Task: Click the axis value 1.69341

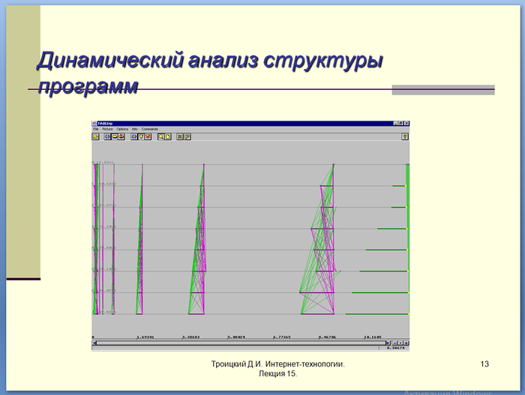Action: click(145, 337)
